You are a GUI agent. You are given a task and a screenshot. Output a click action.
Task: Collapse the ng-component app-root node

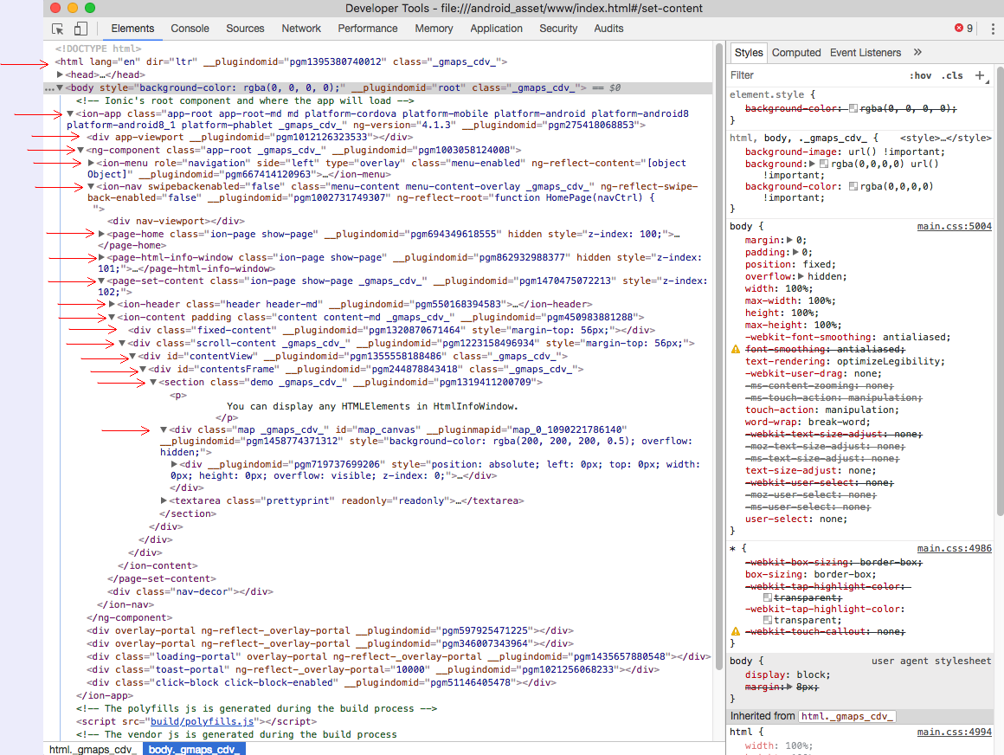pos(80,150)
